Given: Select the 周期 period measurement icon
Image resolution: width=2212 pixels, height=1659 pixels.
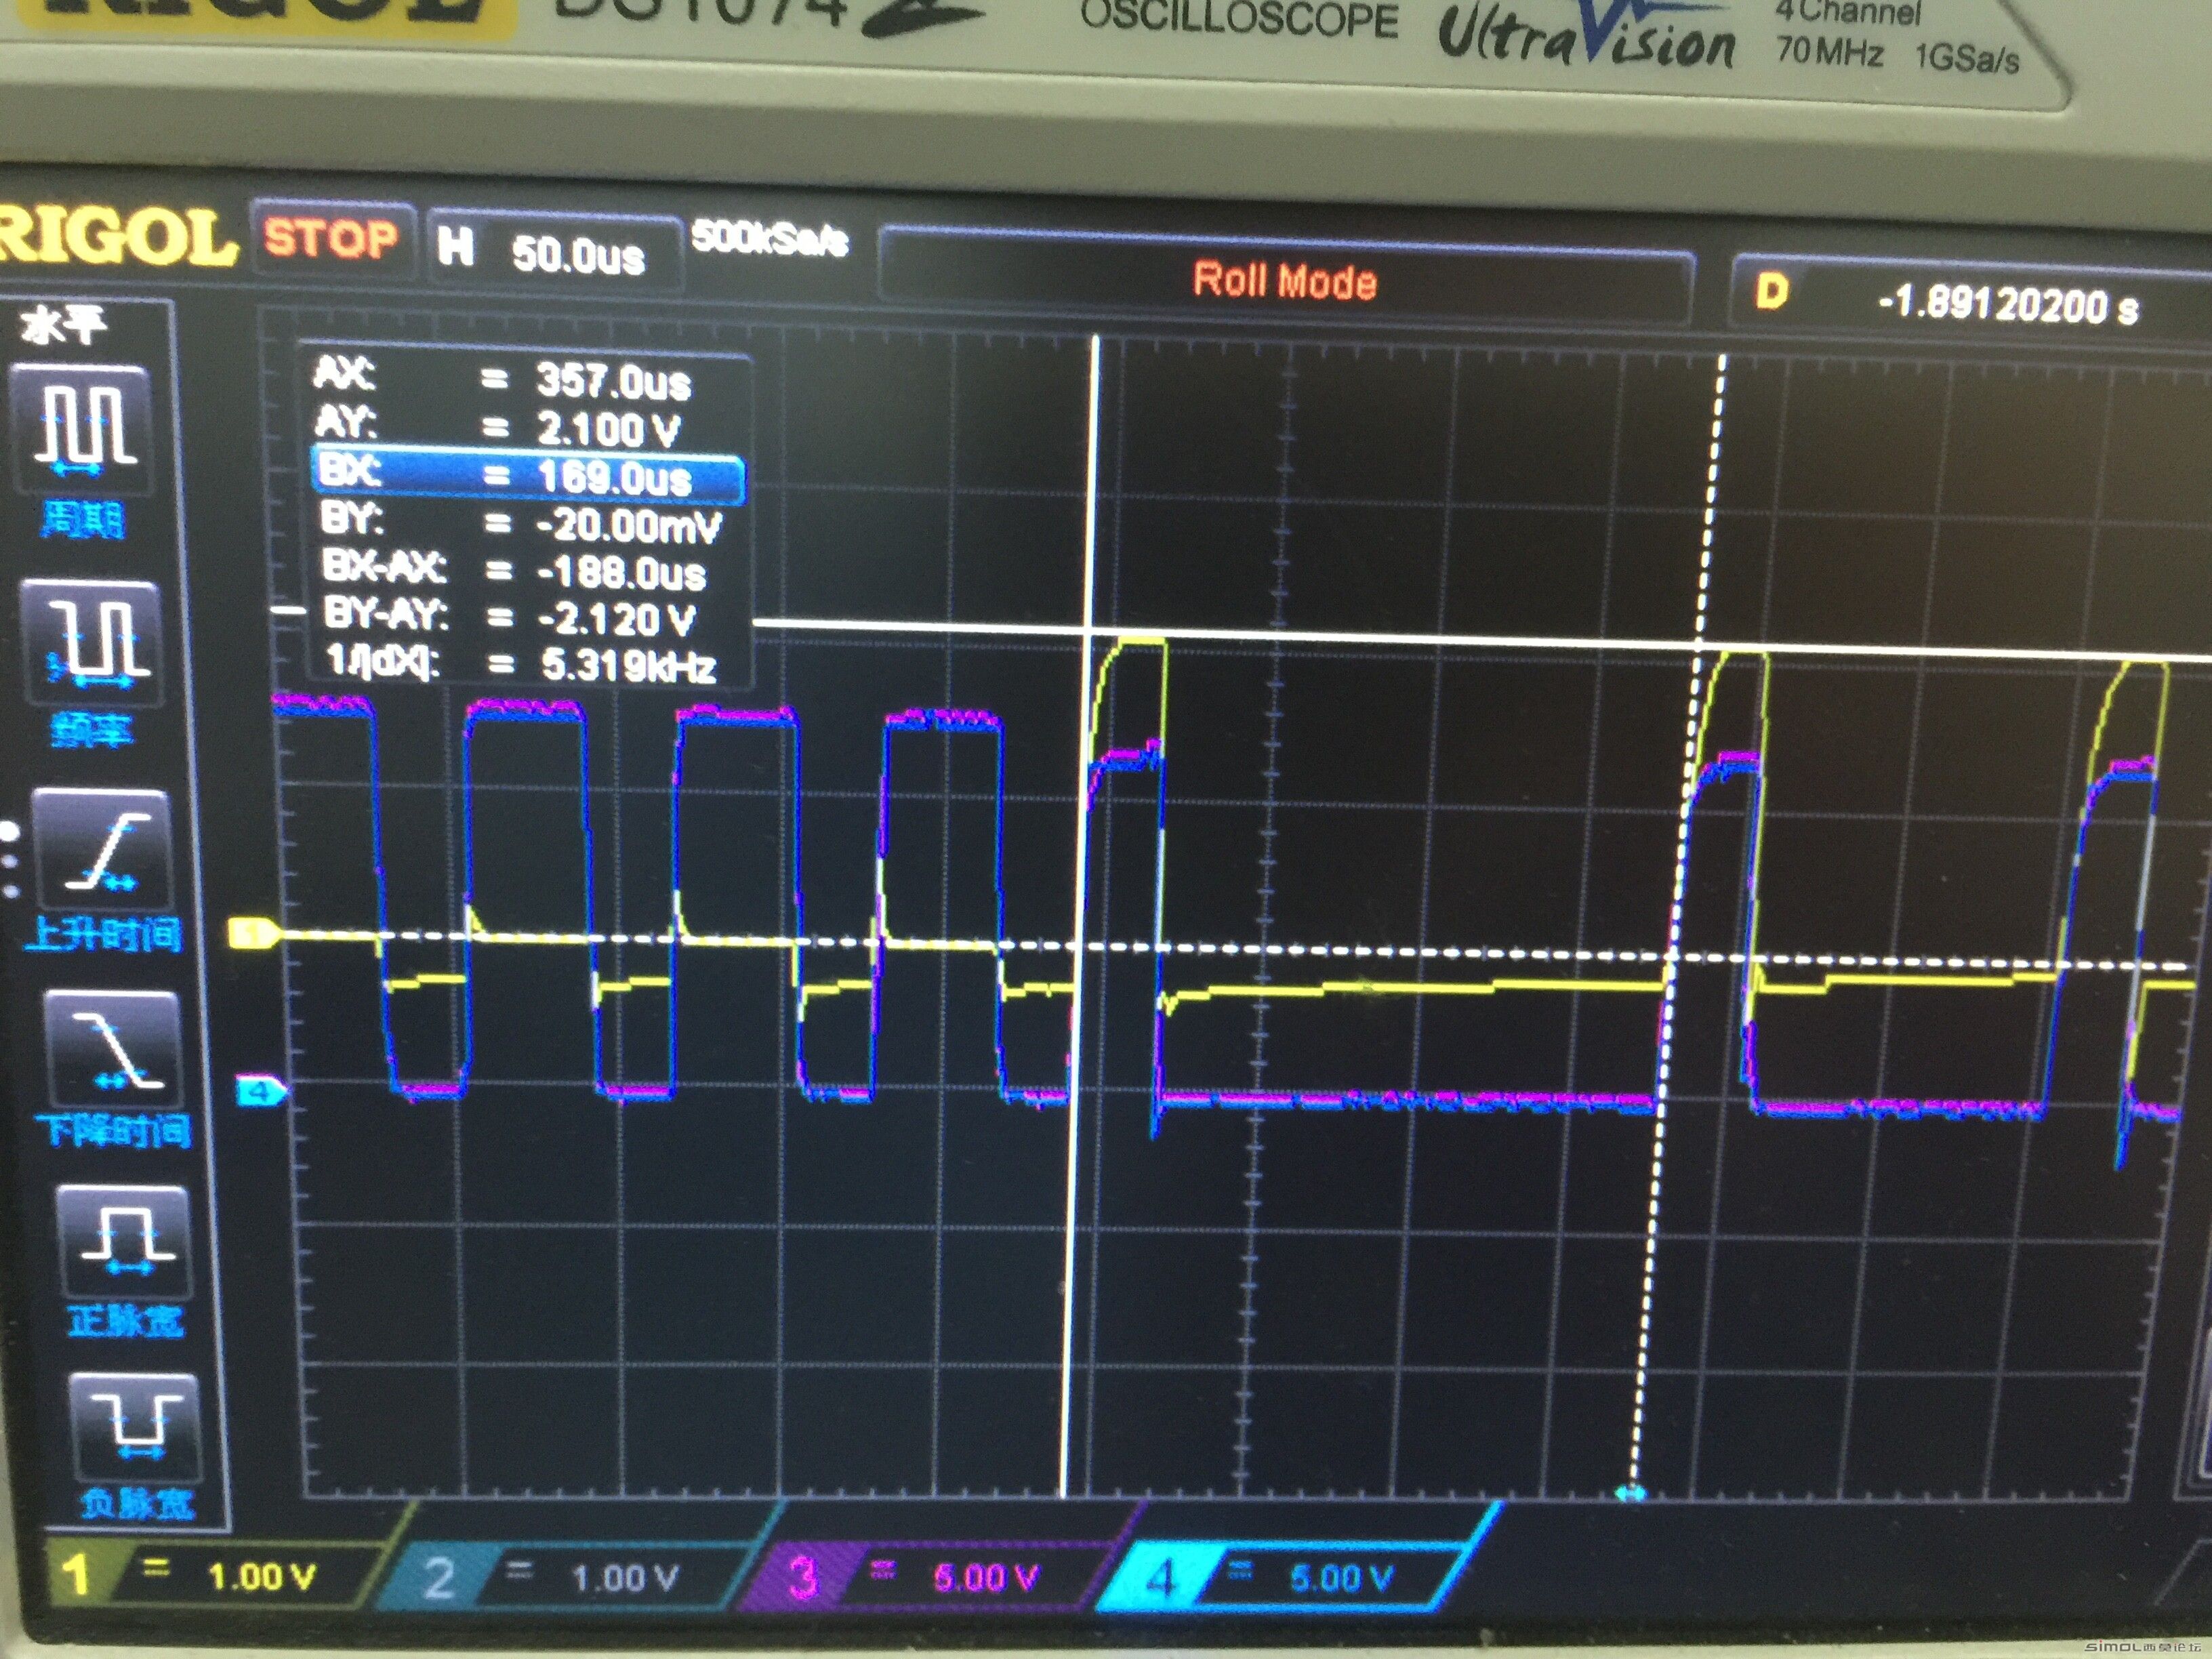Looking at the screenshot, I should click(x=83, y=431).
